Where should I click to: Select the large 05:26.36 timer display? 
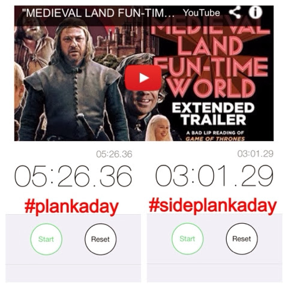pyautogui.click(x=73, y=176)
